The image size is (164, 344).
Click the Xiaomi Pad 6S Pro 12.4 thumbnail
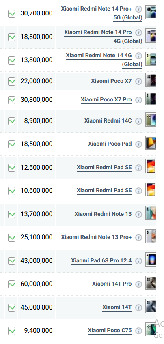pos(151,260)
